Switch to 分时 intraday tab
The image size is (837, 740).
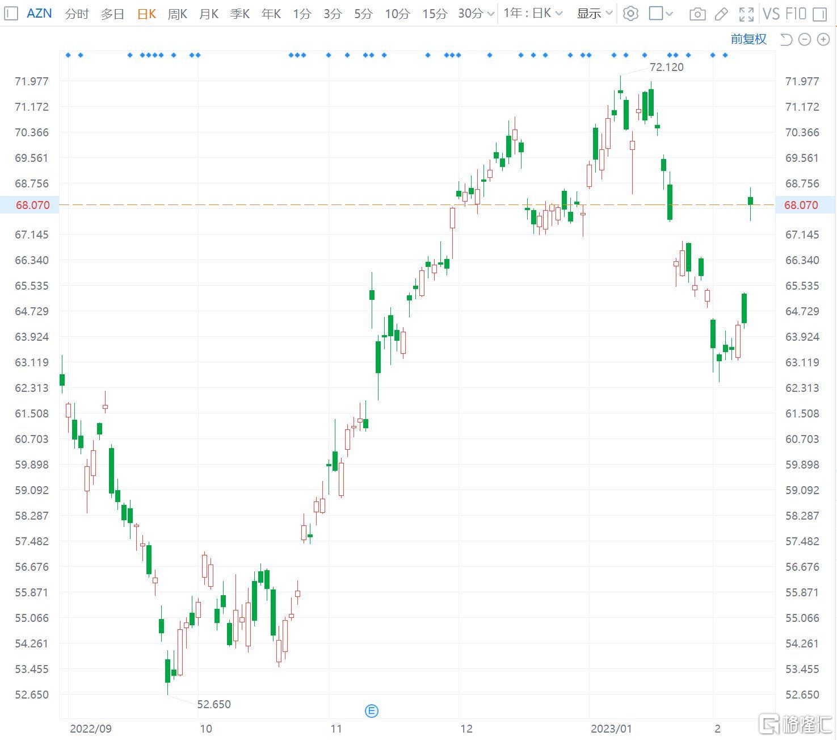[x=77, y=14]
